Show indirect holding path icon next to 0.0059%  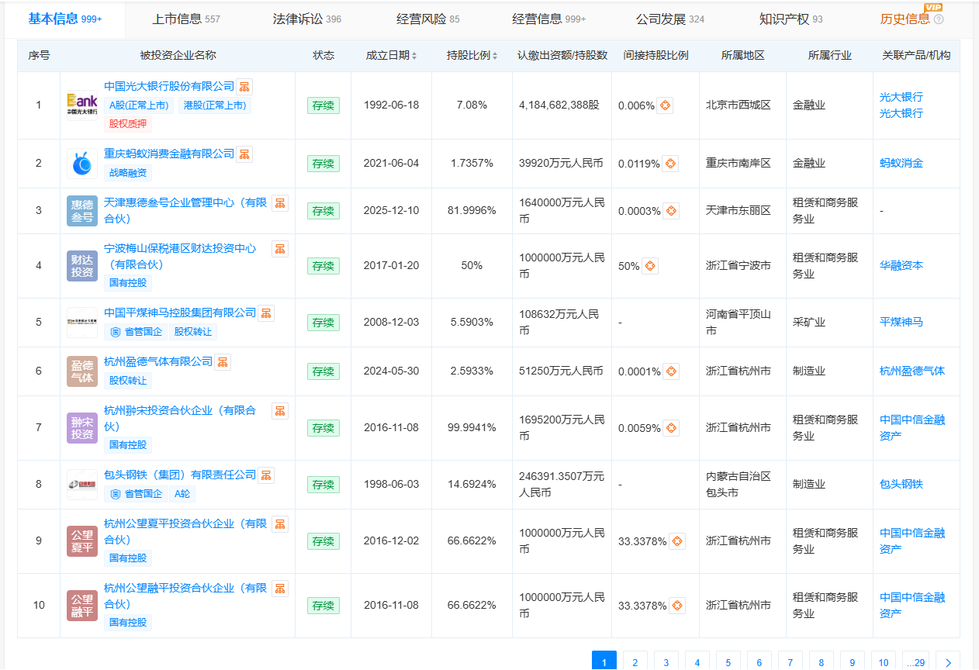[671, 428]
